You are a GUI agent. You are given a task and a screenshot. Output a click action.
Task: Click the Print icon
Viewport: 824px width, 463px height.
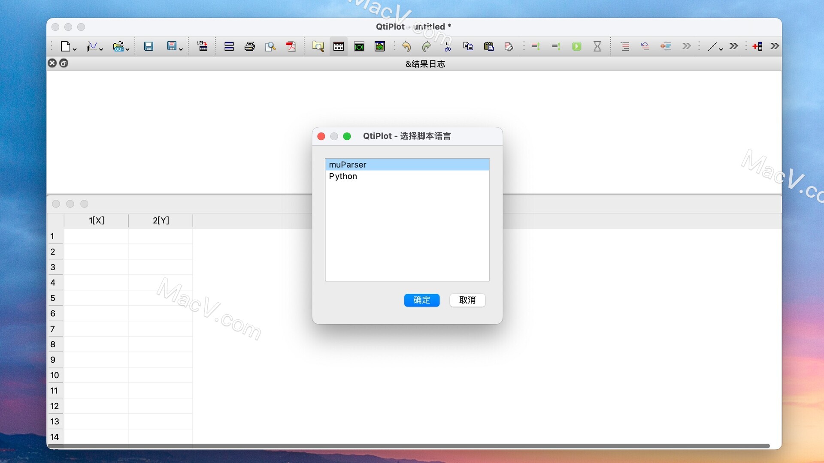[250, 46]
